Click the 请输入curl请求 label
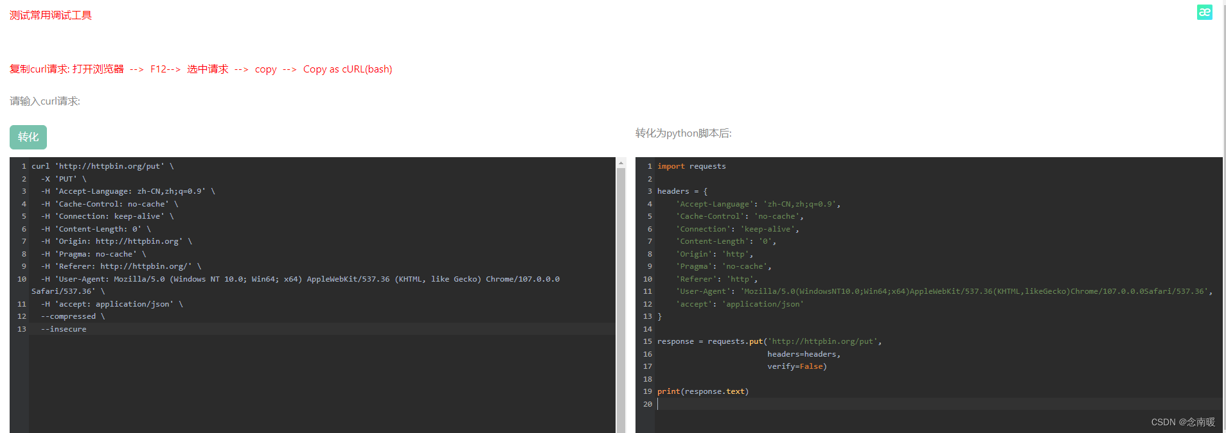 click(x=45, y=101)
